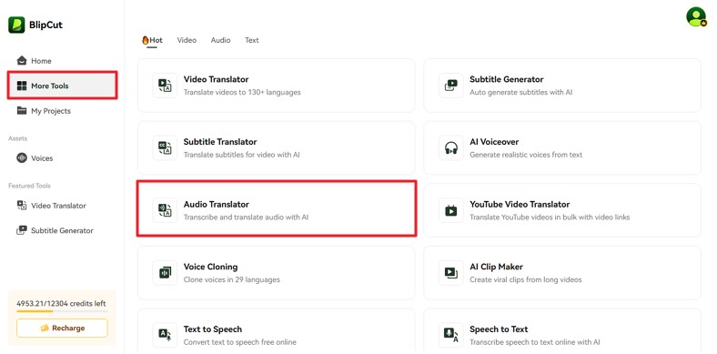This screenshot has width=717, height=354.
Task: Click 'Translate videos to 130+ languages' description
Action: (x=242, y=92)
